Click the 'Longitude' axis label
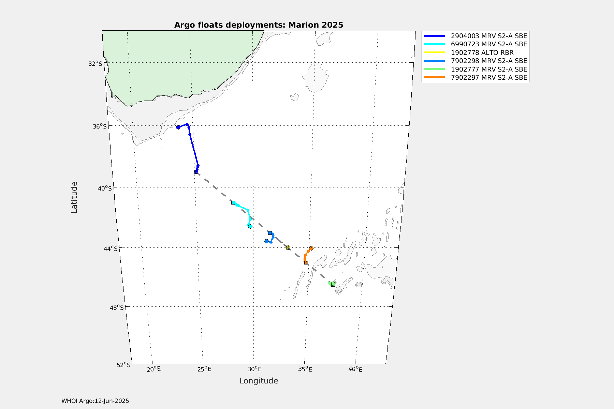Image resolution: width=614 pixels, height=409 pixels. [259, 381]
